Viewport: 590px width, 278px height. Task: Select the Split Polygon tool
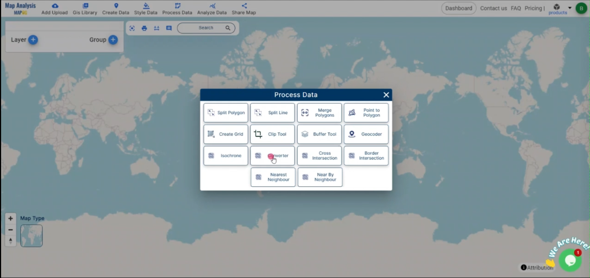(226, 113)
